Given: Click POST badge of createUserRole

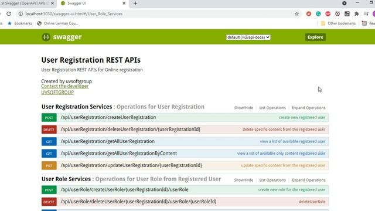Looking at the screenshot, I should click(49, 190).
